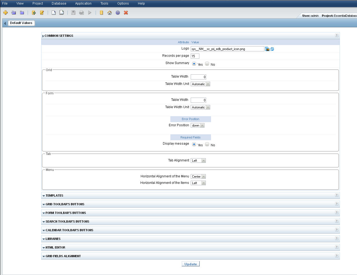Open the Application menu
357x275 pixels.
click(83, 4)
